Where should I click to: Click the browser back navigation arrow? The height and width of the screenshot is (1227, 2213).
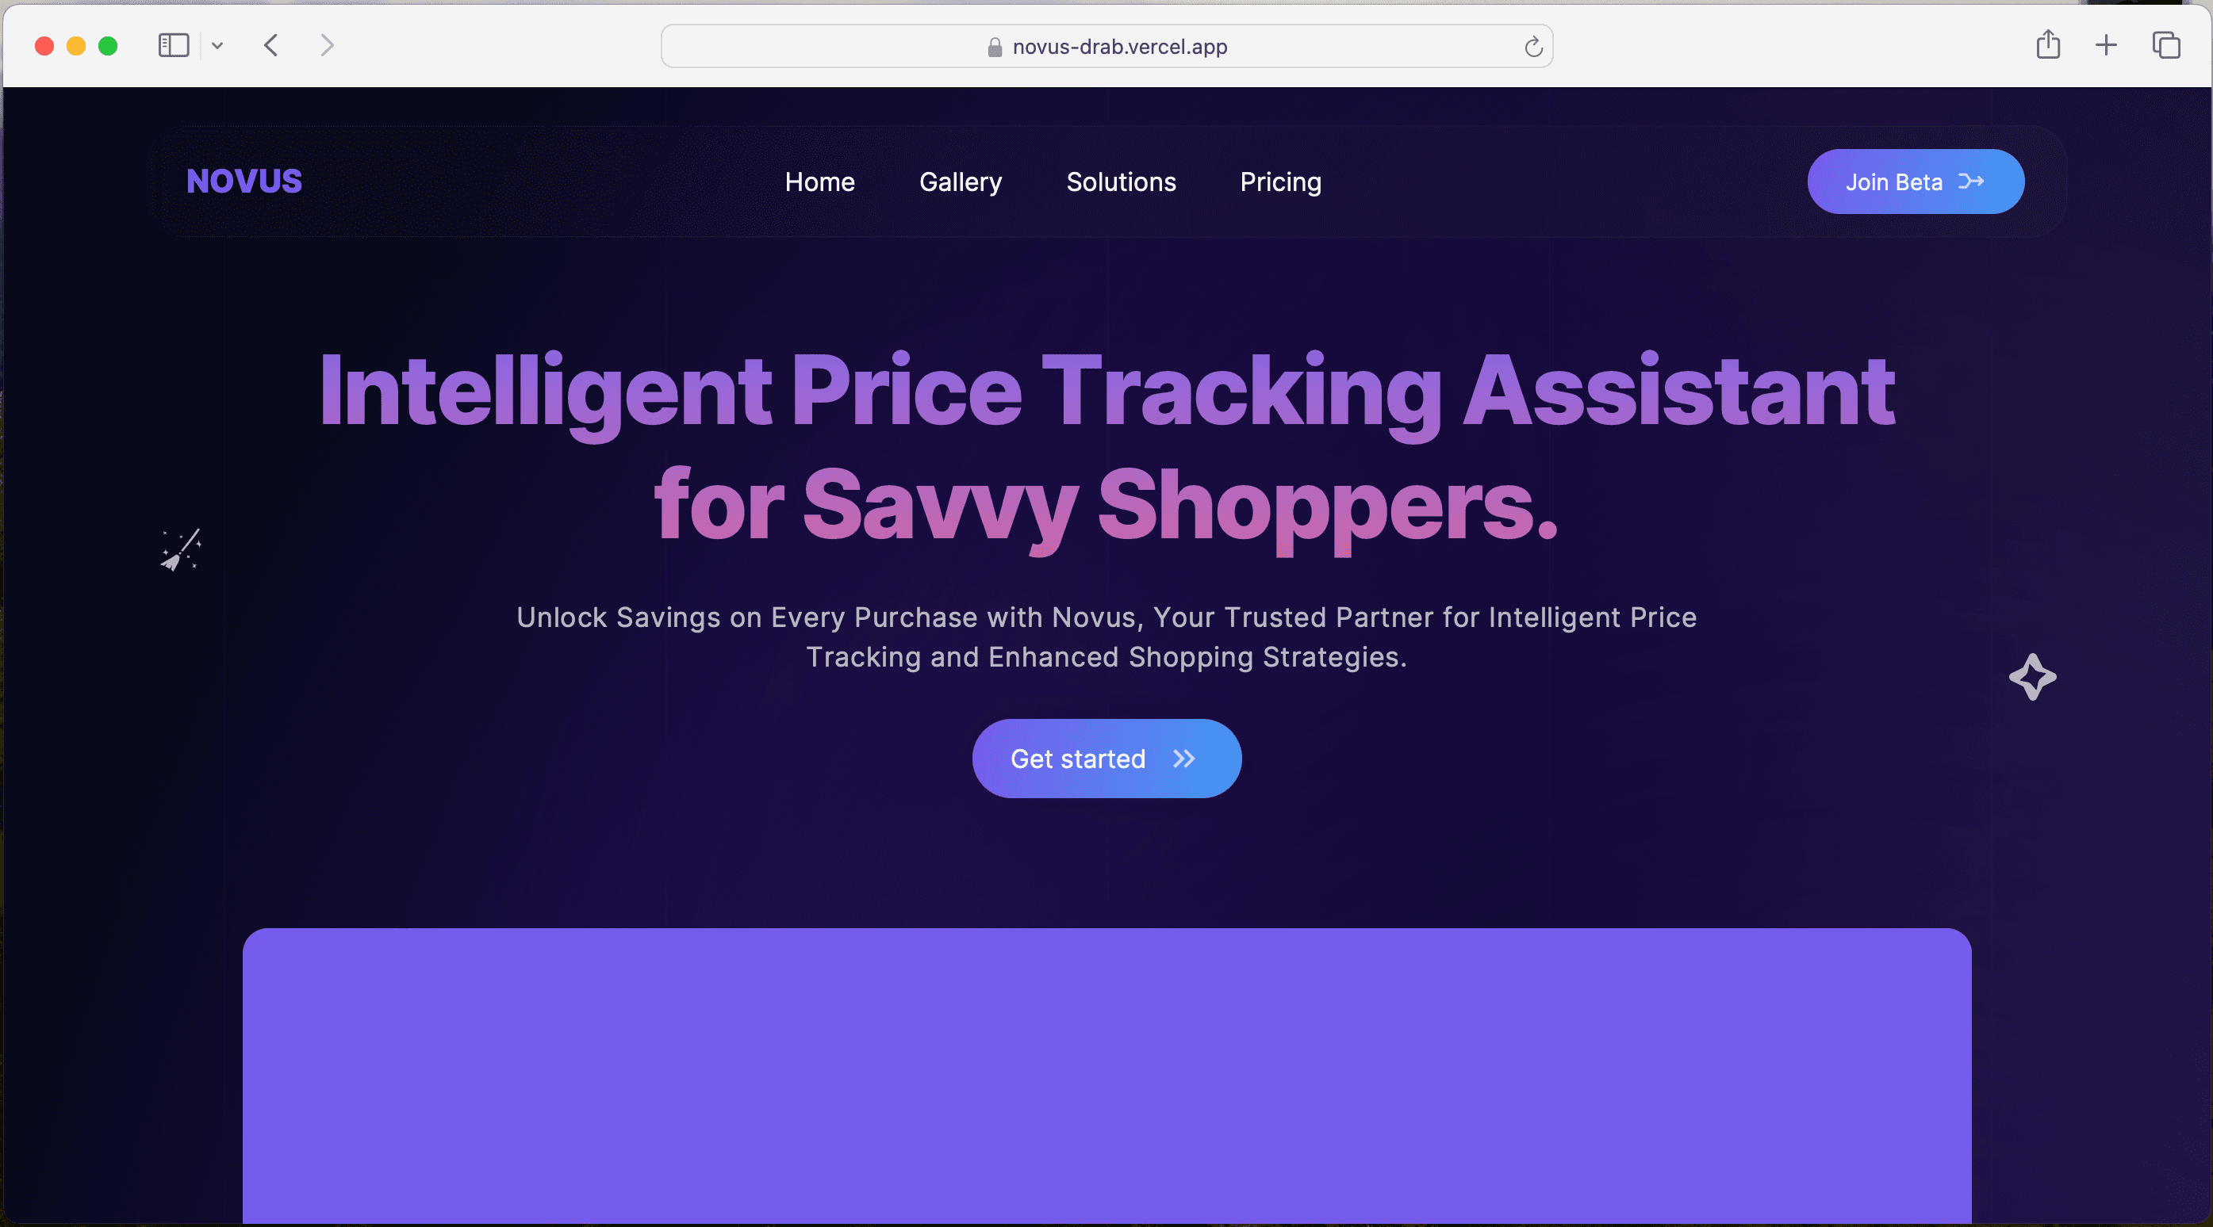(270, 45)
